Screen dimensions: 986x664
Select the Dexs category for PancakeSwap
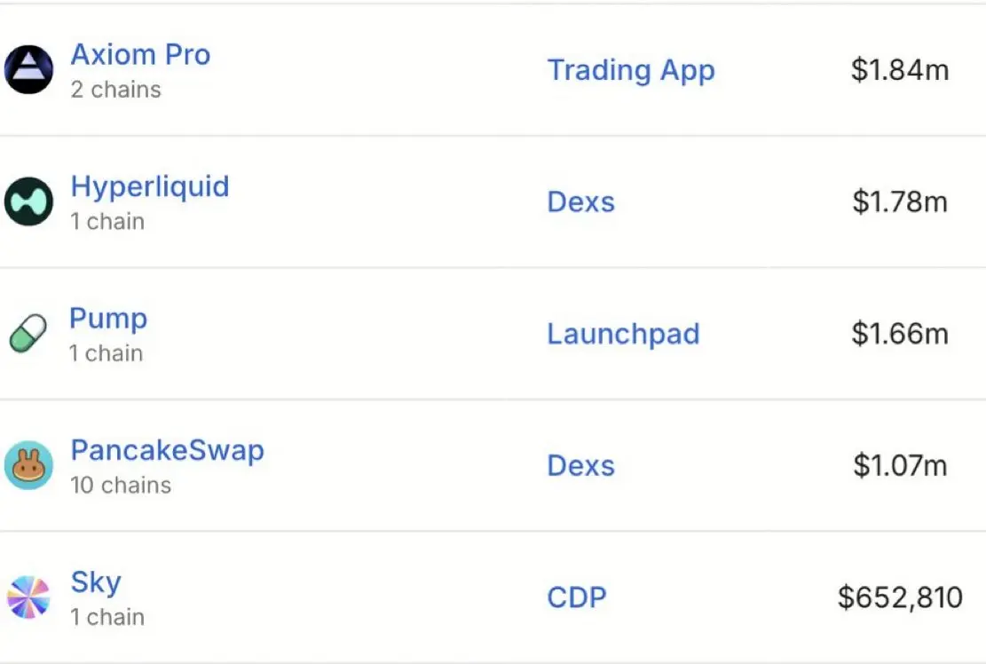point(580,466)
